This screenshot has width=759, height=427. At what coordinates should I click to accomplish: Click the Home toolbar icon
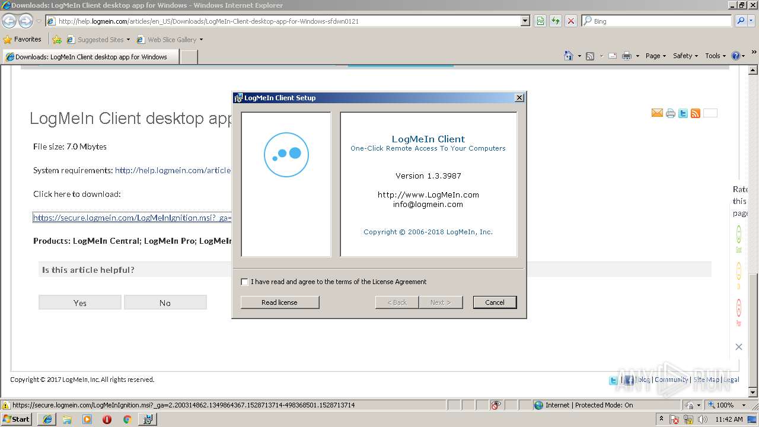[568, 56]
